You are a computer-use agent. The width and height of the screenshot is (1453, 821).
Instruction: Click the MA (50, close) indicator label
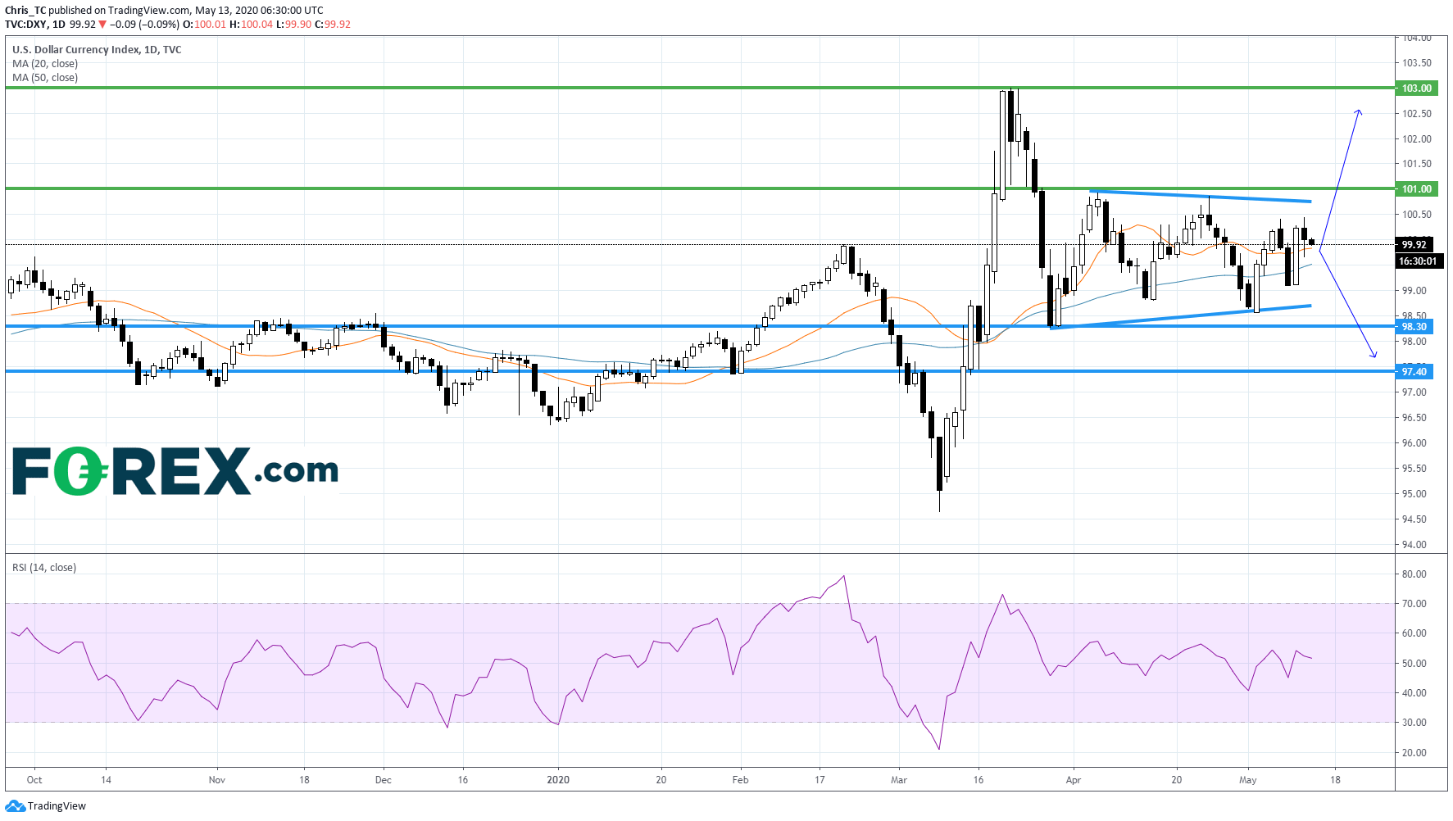pyautogui.click(x=45, y=78)
